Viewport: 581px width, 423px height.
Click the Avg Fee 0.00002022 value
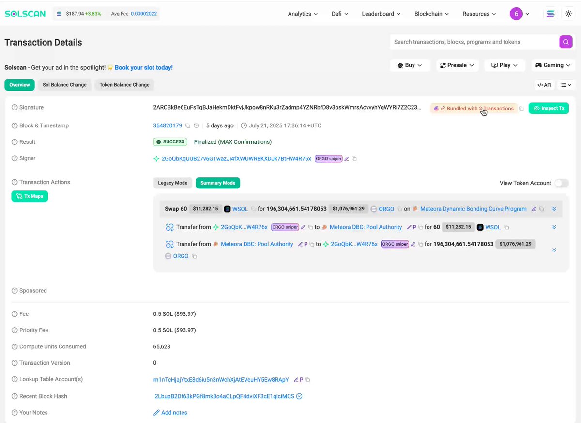tap(144, 14)
